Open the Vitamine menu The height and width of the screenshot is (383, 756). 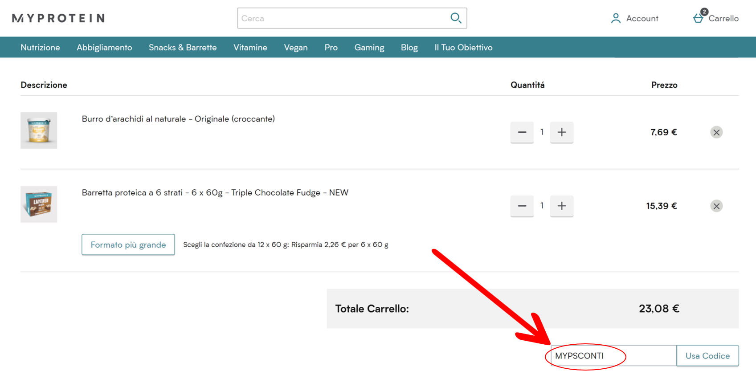[x=250, y=48]
